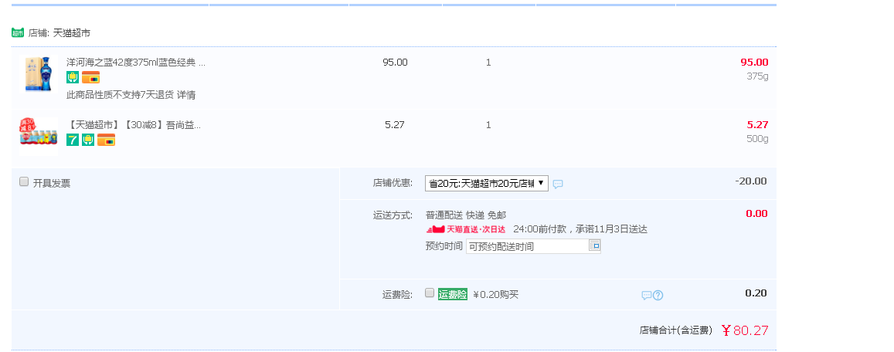This screenshot has width=894, height=352.
Task: Select the 普通配送 快递 免邮 shipping text
Action: 466,215
